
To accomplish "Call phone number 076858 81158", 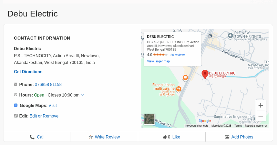I will [48, 84].
